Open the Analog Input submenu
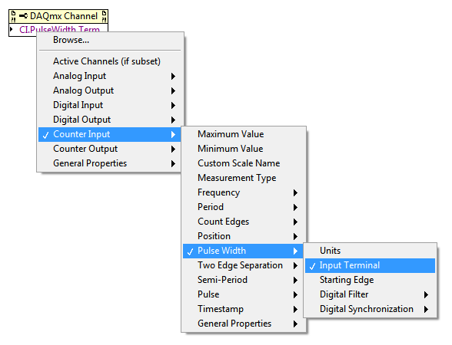Viewport: 452px width, 345px height. coord(110,76)
